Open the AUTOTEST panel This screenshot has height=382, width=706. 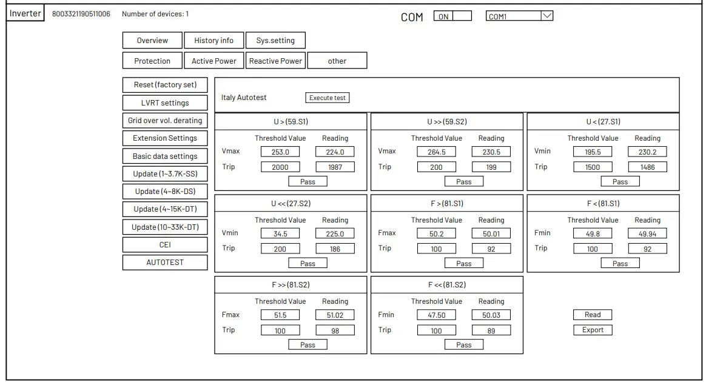pos(164,262)
